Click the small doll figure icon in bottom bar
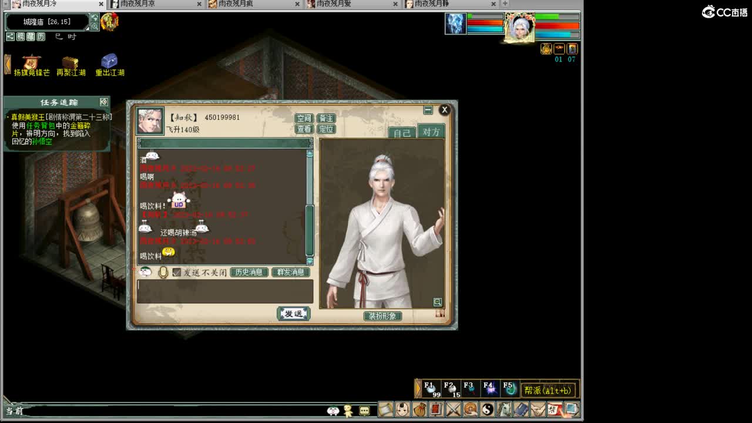The image size is (752, 423). [x=348, y=411]
